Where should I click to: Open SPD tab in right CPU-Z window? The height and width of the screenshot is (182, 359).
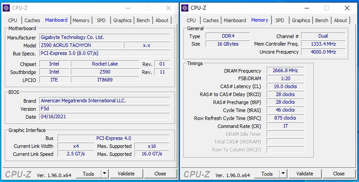[x=280, y=20]
